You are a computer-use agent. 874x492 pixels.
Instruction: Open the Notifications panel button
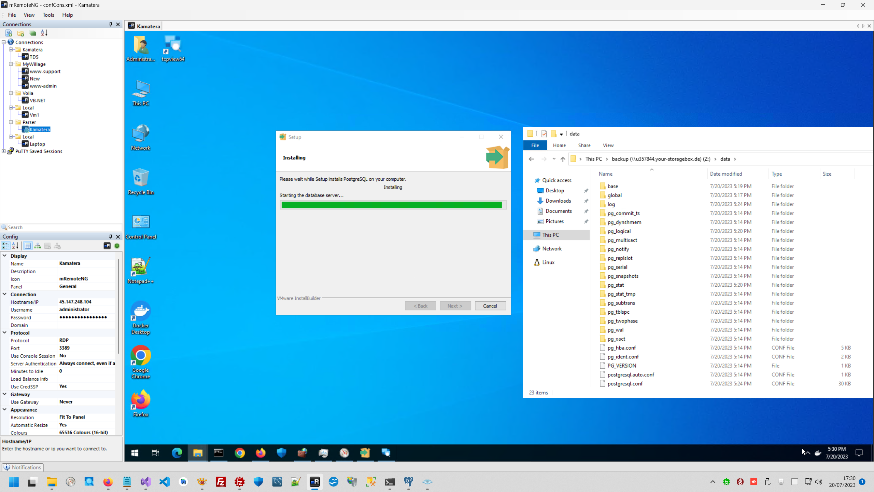(23, 467)
